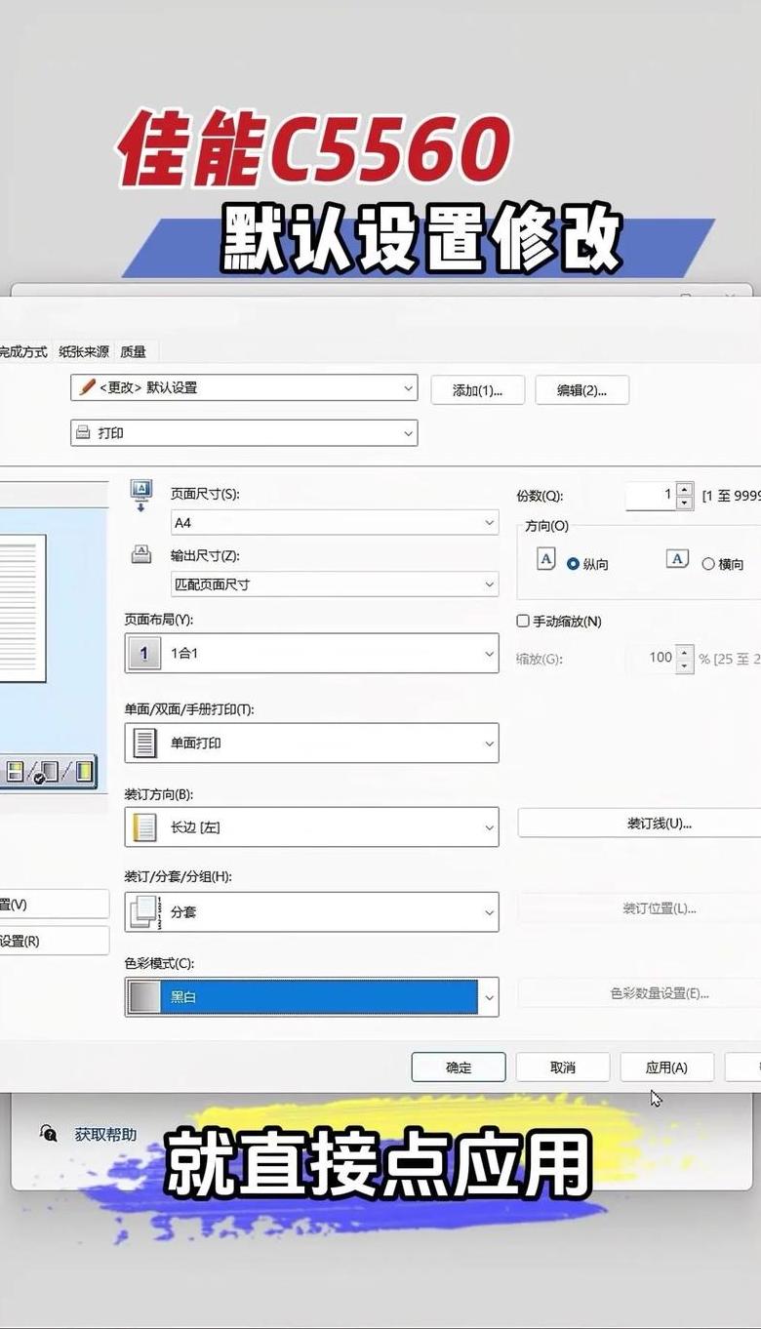This screenshot has width=761, height=1329.
Task: Click the stacked pages icon next to 分套
Action: pos(144,911)
